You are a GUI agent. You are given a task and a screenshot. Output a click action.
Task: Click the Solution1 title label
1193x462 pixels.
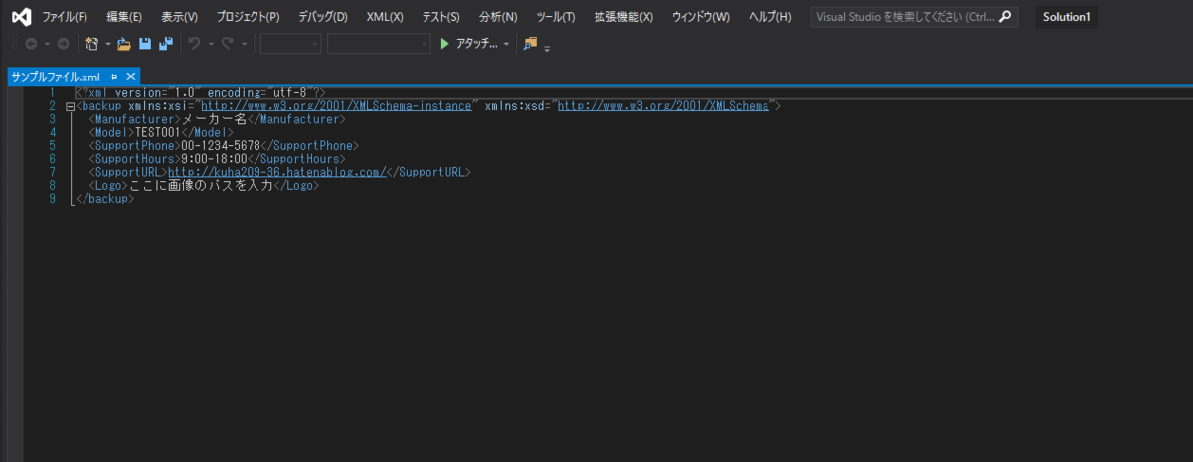[1067, 17]
